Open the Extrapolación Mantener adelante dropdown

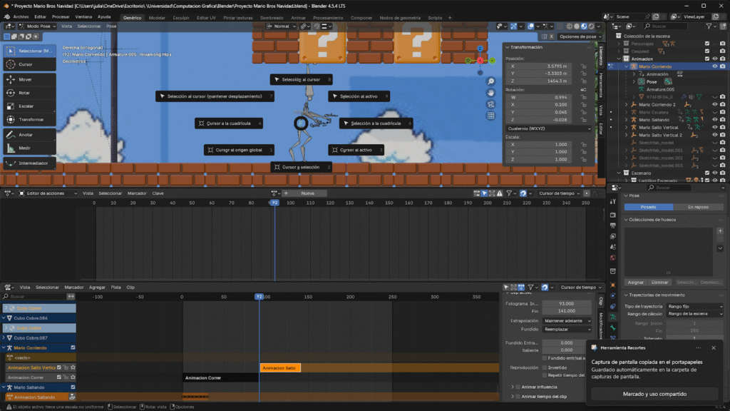point(567,321)
